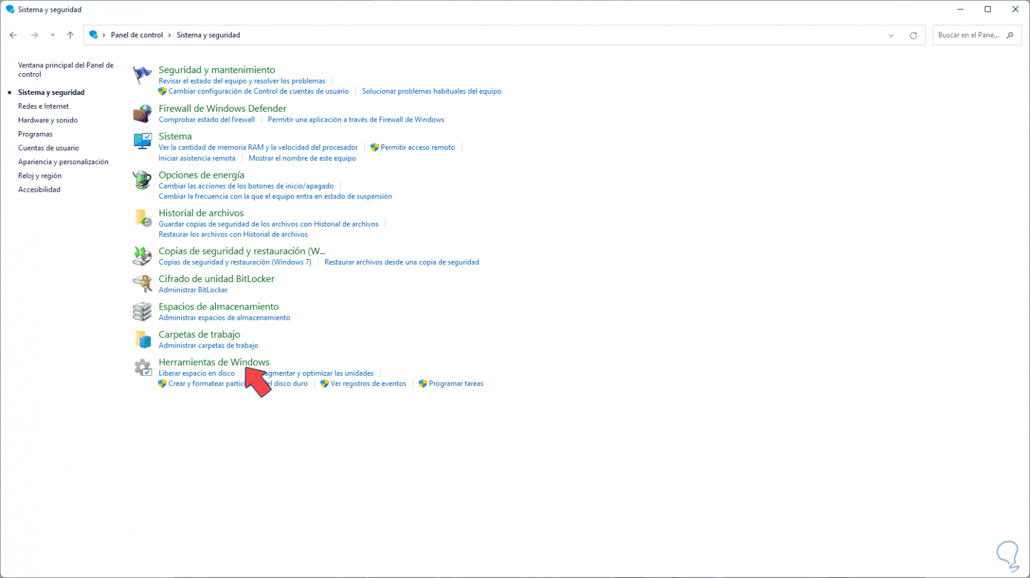Click Permitir una aplicación a través de Firewall
The width and height of the screenshot is (1030, 578).
(x=356, y=120)
